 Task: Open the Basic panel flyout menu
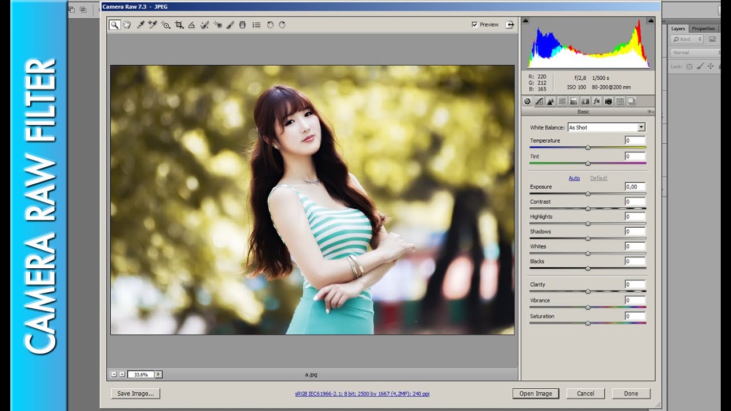pyautogui.click(x=650, y=112)
